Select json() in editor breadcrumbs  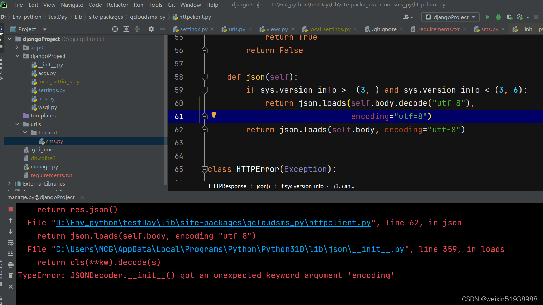pos(263,186)
